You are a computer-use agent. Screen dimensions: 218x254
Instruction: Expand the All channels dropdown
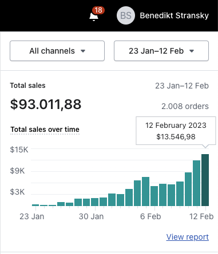(57, 51)
